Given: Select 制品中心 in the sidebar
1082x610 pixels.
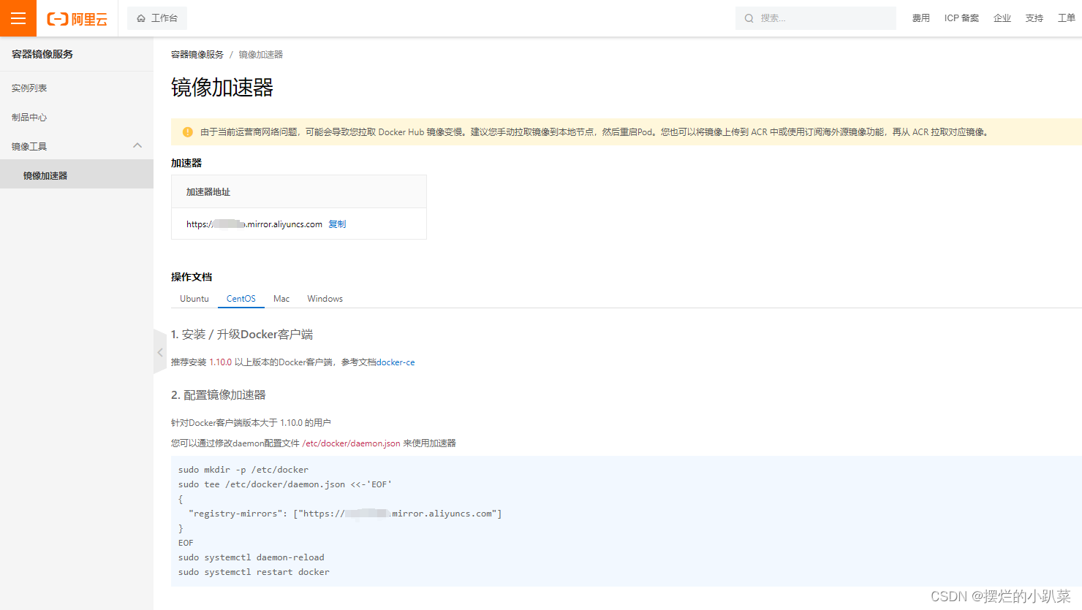Looking at the screenshot, I should [x=77, y=118].
